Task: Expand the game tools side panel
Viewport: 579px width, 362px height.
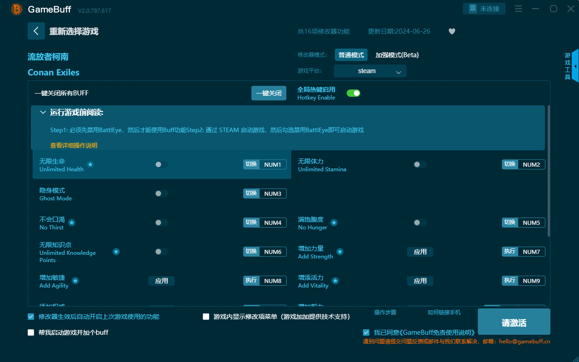Action: point(575,66)
